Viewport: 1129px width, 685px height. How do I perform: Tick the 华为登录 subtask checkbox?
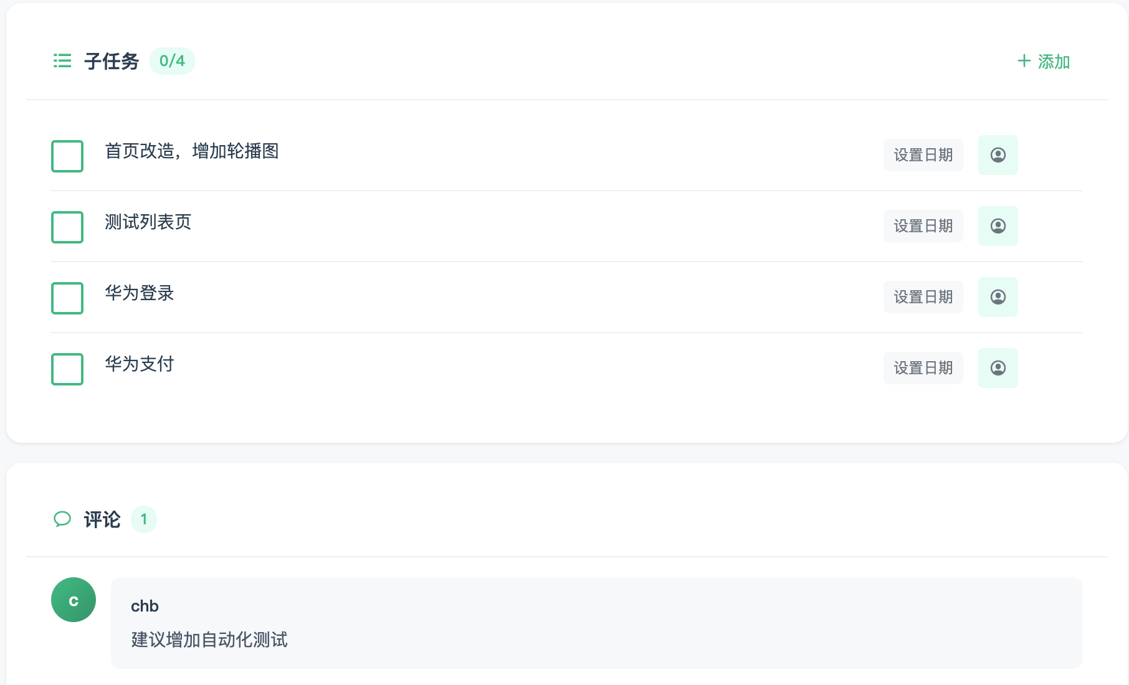pos(67,298)
